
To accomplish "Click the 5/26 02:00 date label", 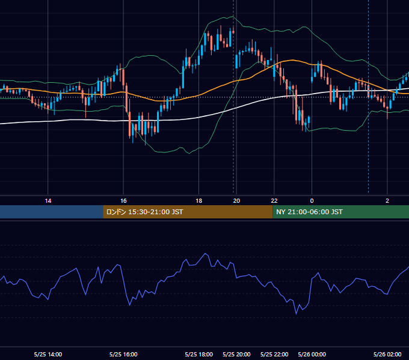I will pos(387,354).
